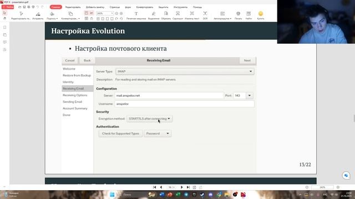Click the Купить purchase icon
This screenshot has height=199, width=355.
click(x=261, y=15)
